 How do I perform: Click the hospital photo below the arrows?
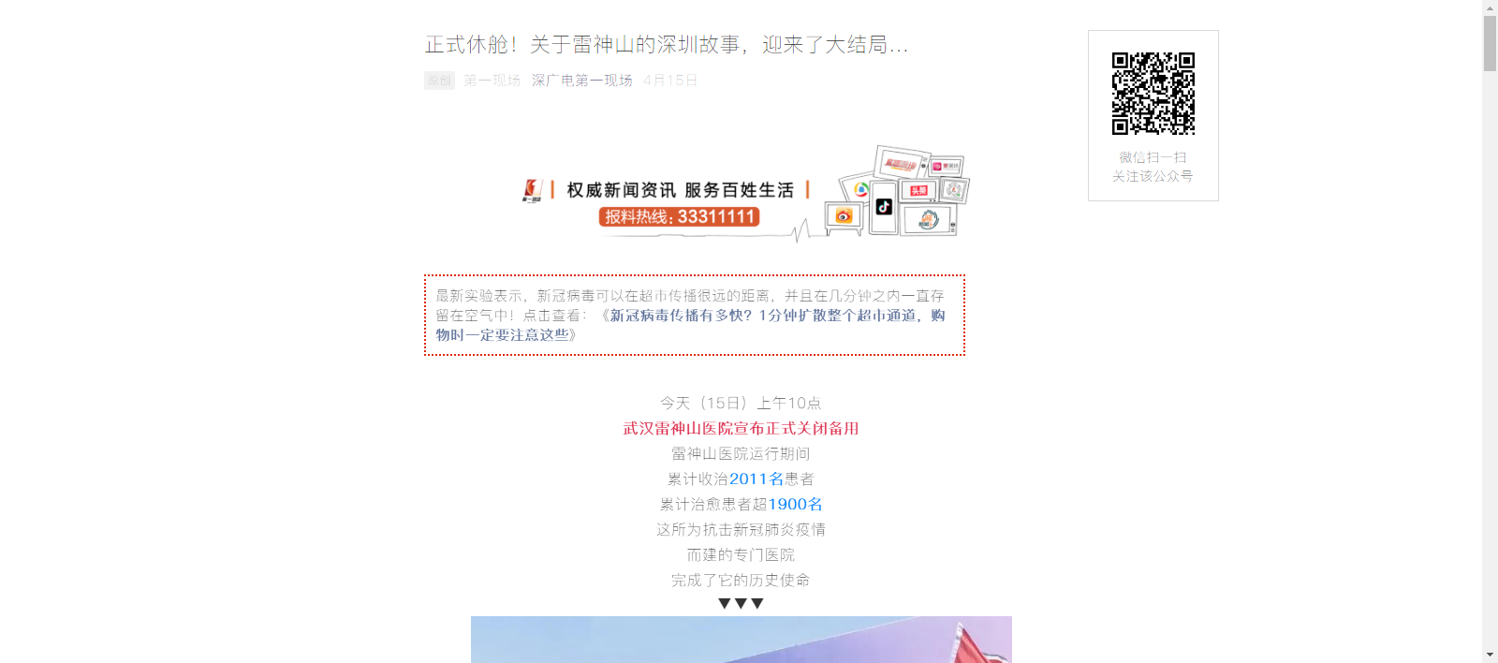coord(741,640)
